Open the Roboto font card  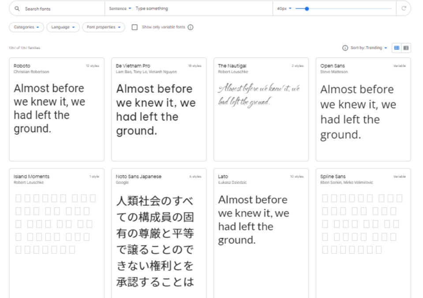click(x=56, y=109)
